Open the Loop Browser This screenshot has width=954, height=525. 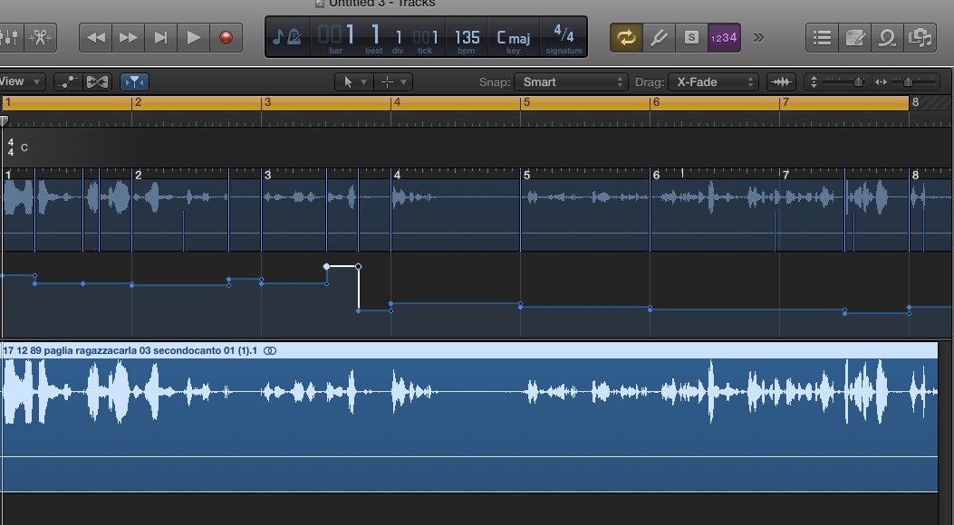(887, 37)
